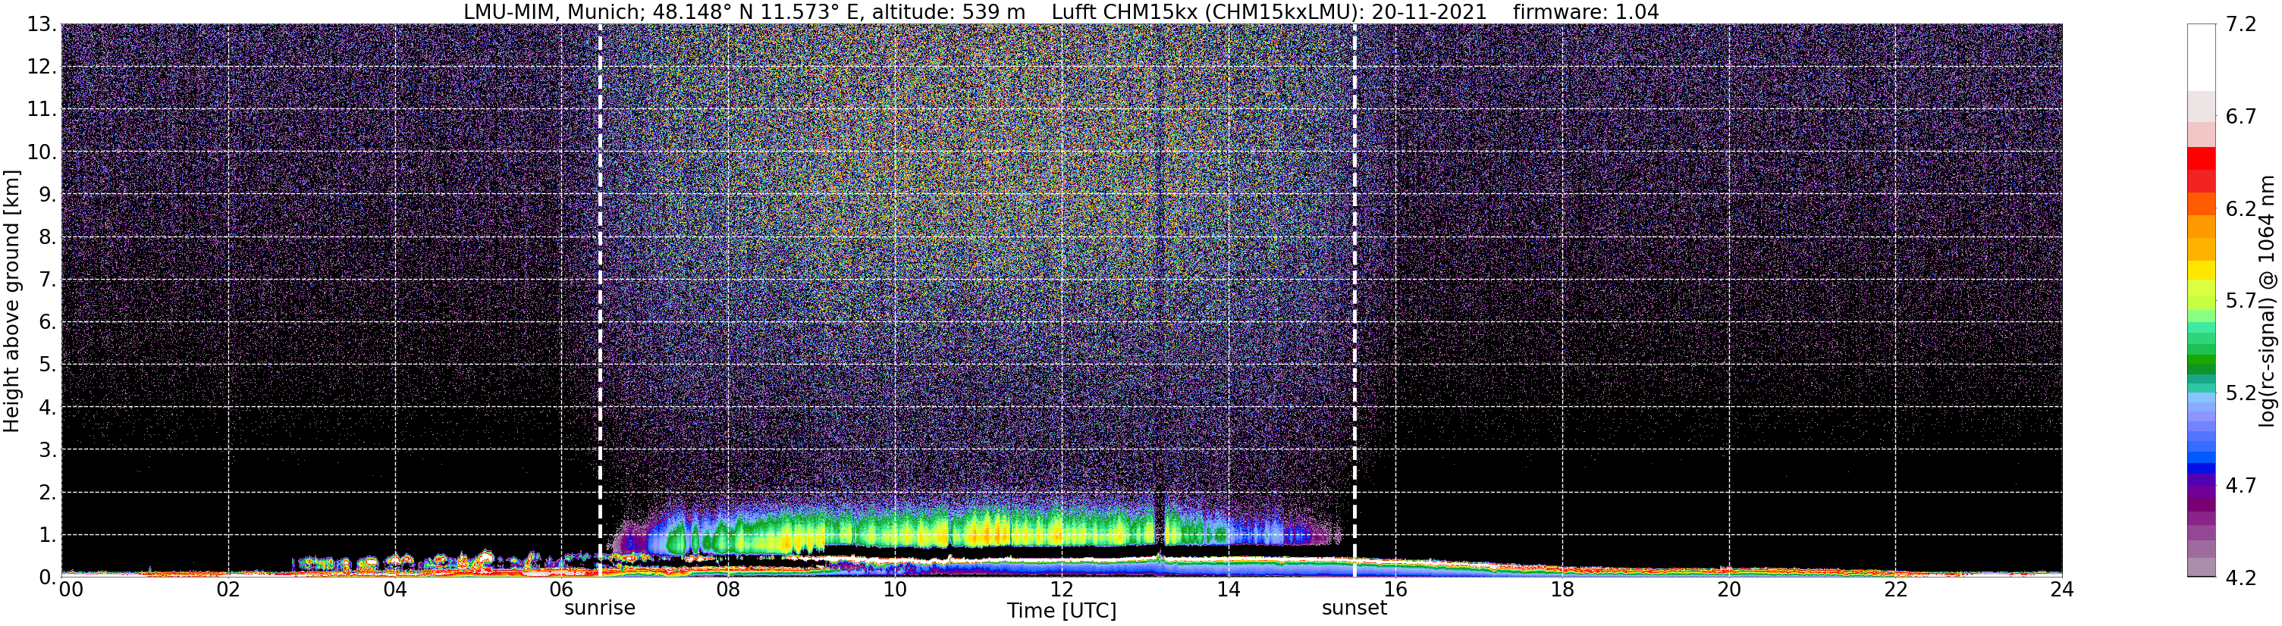Click the 'sunrise' label below the time axis
The image size is (2282, 626).
[x=600, y=609]
